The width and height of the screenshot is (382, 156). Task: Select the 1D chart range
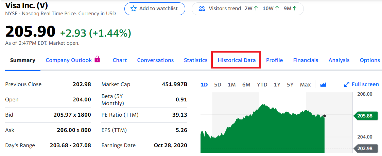204,85
